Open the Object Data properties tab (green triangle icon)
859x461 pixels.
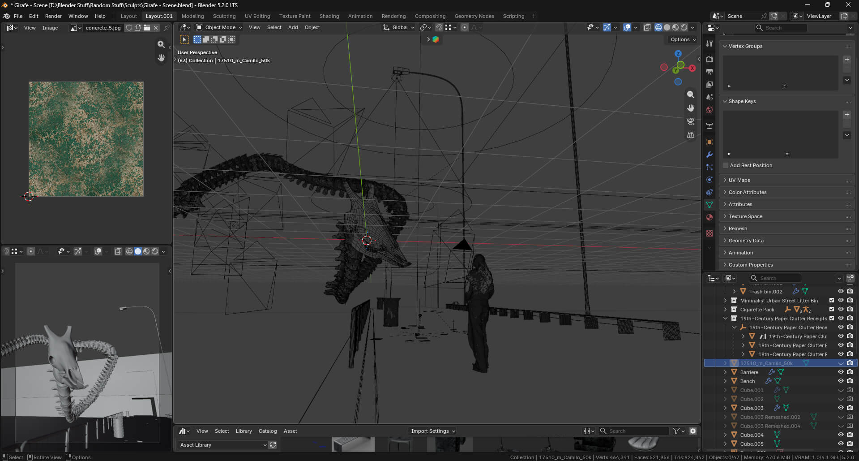pyautogui.click(x=709, y=205)
